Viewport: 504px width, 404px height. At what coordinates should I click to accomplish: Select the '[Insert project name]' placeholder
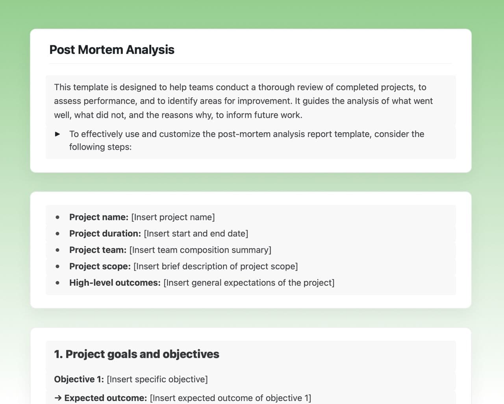point(173,217)
